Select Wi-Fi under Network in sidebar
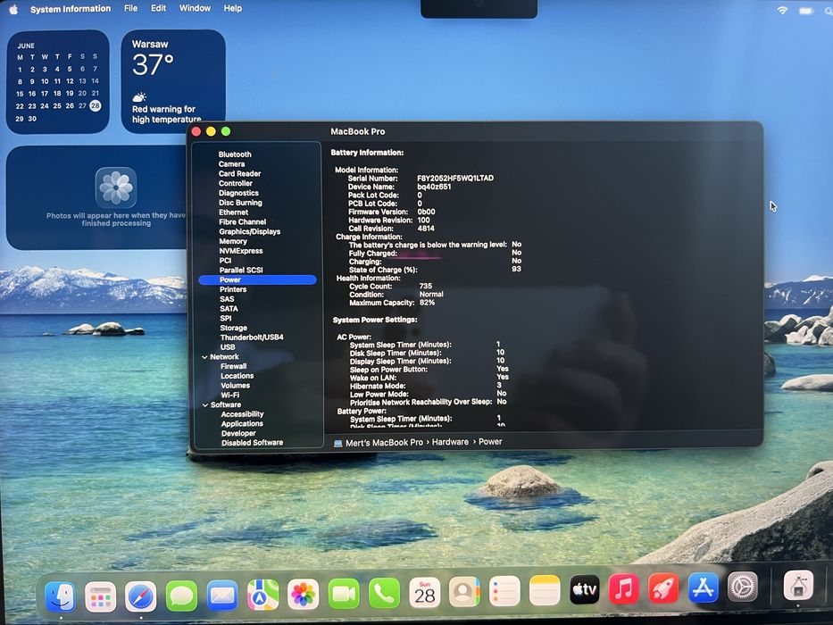Image resolution: width=833 pixels, height=625 pixels. point(230,395)
